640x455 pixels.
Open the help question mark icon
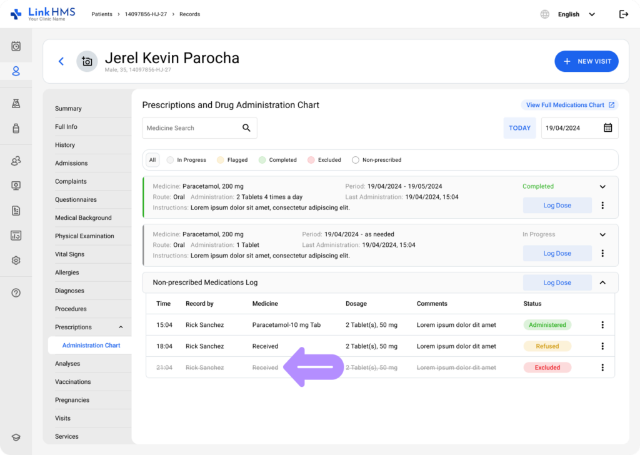click(x=16, y=292)
